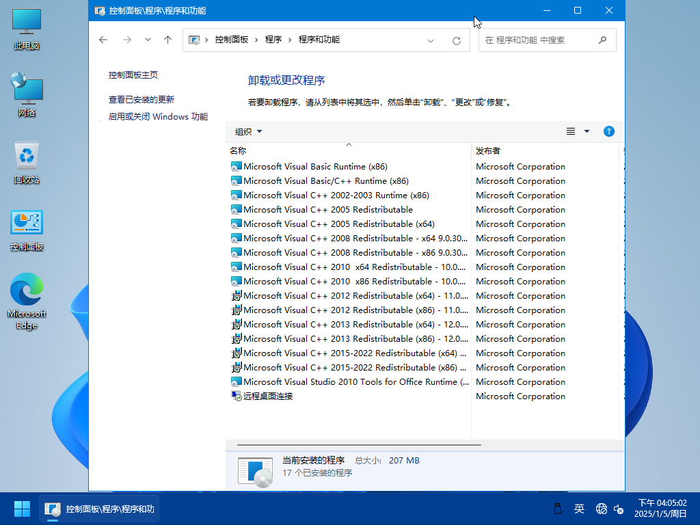Click icon of Visual C++ 2012 (x64) entry

pos(236,295)
